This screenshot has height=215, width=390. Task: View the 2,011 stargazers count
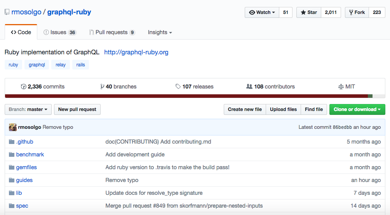[331, 12]
